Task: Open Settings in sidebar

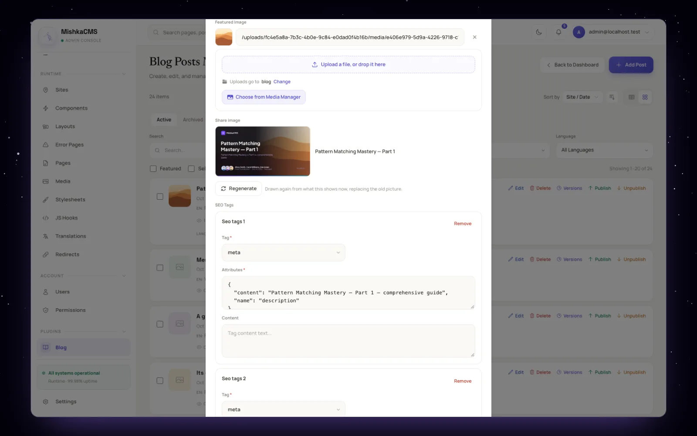Action: tap(83, 402)
